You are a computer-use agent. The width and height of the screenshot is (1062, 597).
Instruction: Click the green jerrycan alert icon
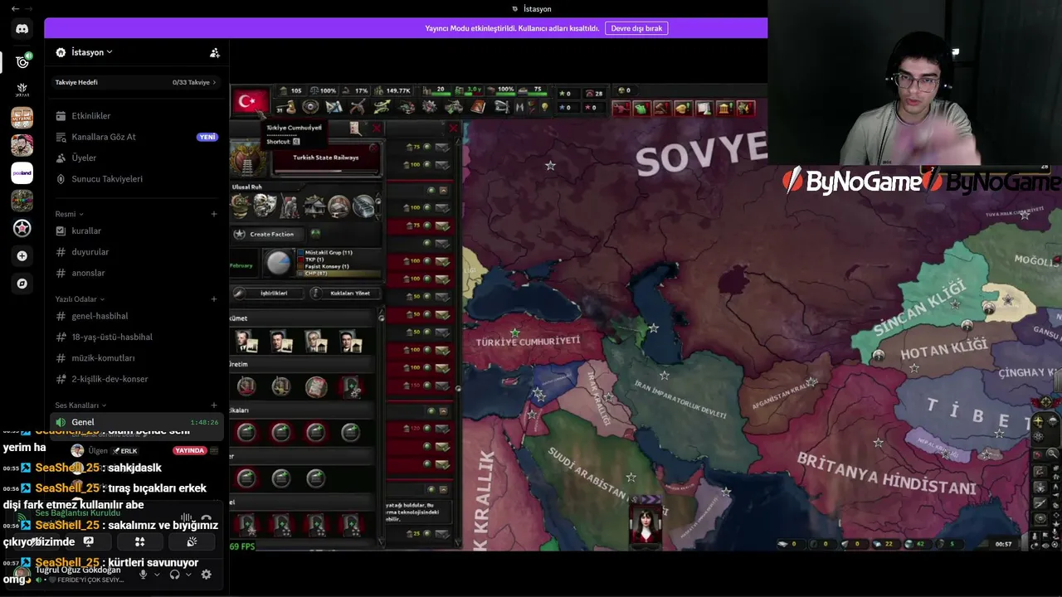[x=641, y=108]
